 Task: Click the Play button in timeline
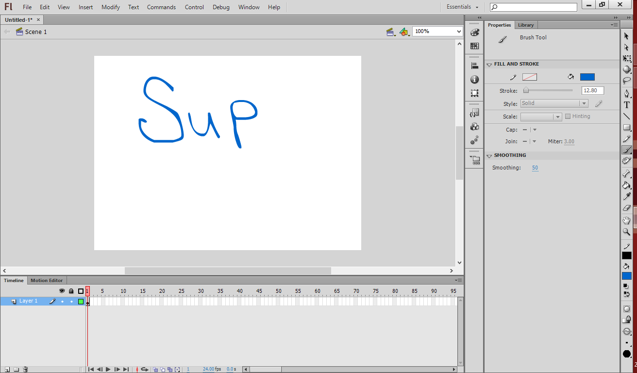click(x=108, y=370)
